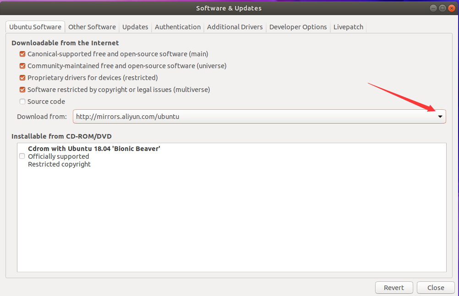Open the Download from server dropdown arrow

pyautogui.click(x=440, y=117)
